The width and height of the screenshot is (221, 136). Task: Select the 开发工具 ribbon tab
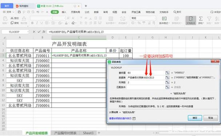click(136, 12)
